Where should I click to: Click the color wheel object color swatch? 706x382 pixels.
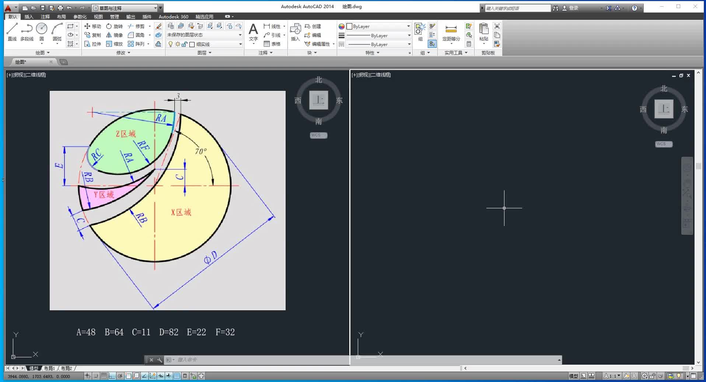(342, 26)
